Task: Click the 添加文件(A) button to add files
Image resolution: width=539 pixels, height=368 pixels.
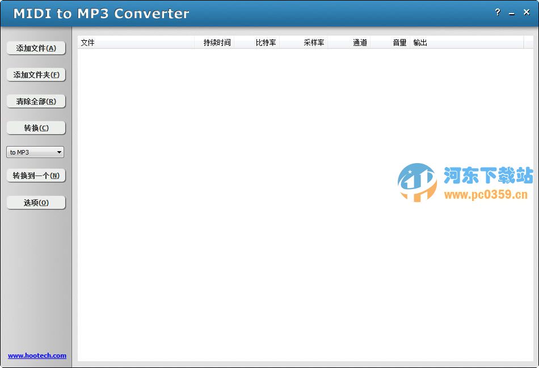Action: [36, 48]
